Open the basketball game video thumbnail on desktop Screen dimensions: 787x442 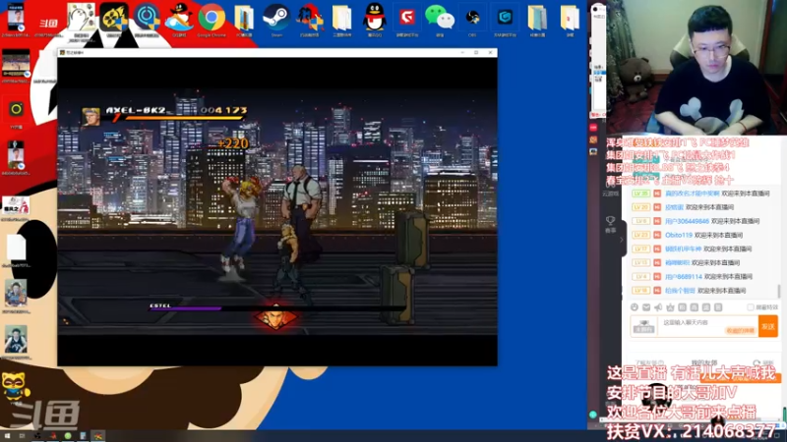16,64
